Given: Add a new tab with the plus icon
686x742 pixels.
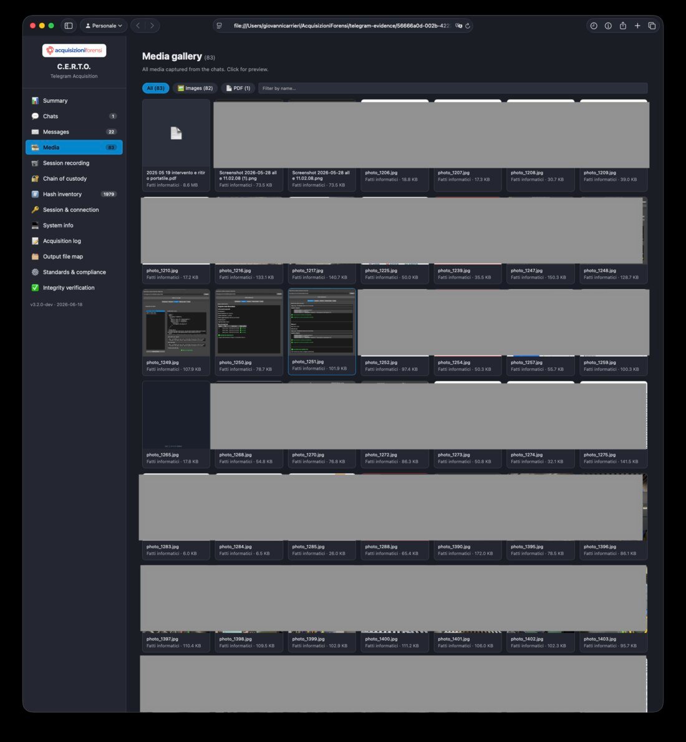Looking at the screenshot, I should [x=638, y=26].
